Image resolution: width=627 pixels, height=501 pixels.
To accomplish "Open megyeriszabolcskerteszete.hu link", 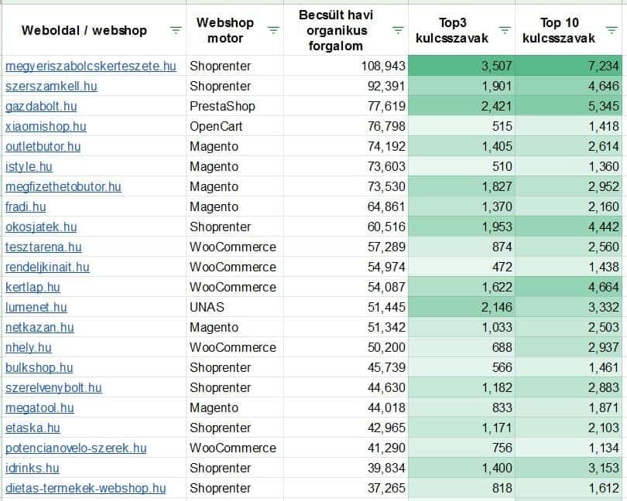I will tap(91, 66).
